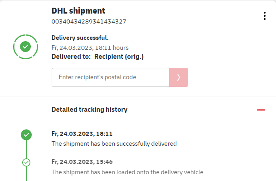Click the outlined check marker at 15:46
The image size is (276, 181).
26,162
